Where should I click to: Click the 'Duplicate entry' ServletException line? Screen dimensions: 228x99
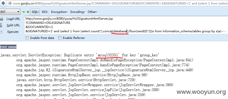point(80,55)
